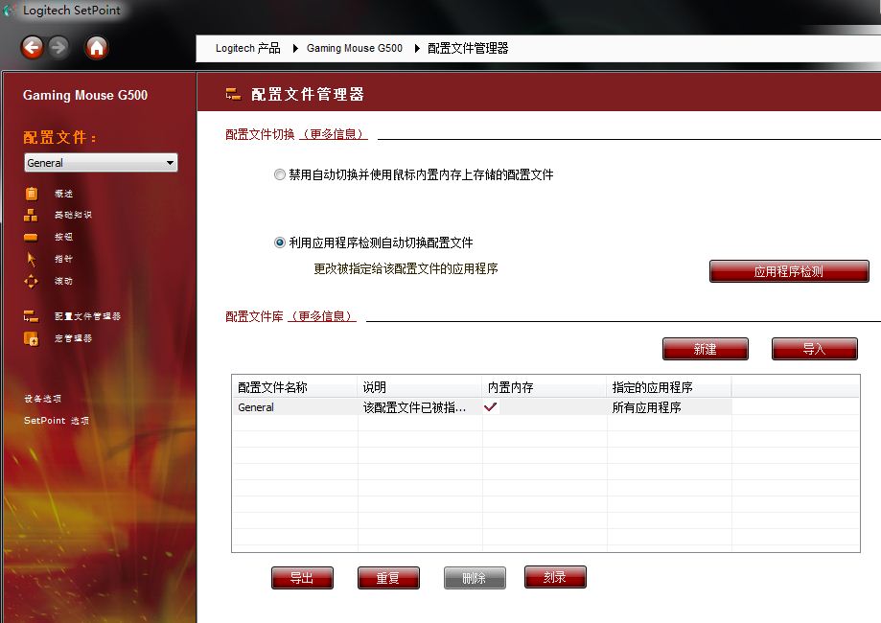
Task: Open 指针 pointer settings cursor icon
Action: (x=31, y=259)
